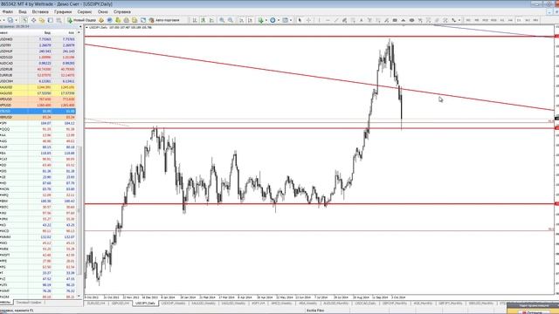This screenshot has width=559, height=314.
Task: Open the Вид menu
Action: [x=23, y=11]
